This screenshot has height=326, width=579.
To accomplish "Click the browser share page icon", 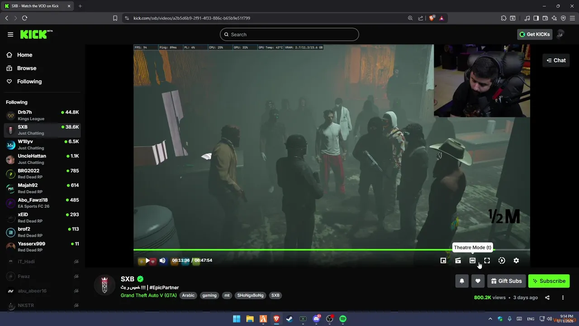I will 421,18.
